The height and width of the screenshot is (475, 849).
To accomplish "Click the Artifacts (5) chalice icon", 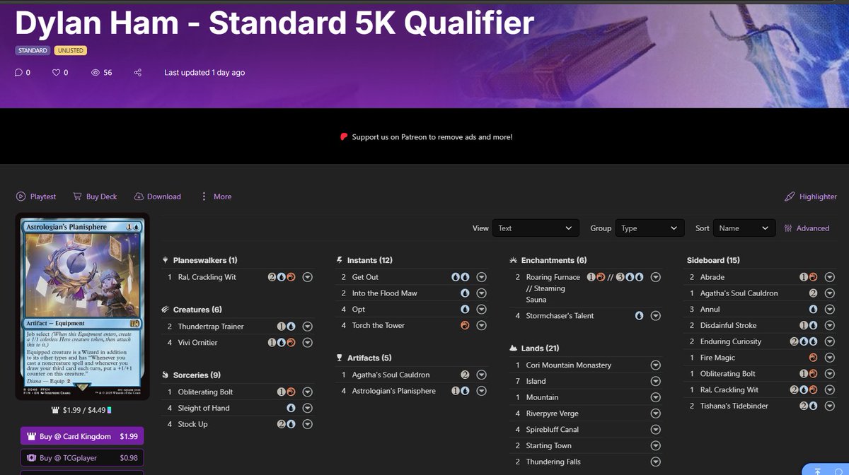I will click(340, 358).
